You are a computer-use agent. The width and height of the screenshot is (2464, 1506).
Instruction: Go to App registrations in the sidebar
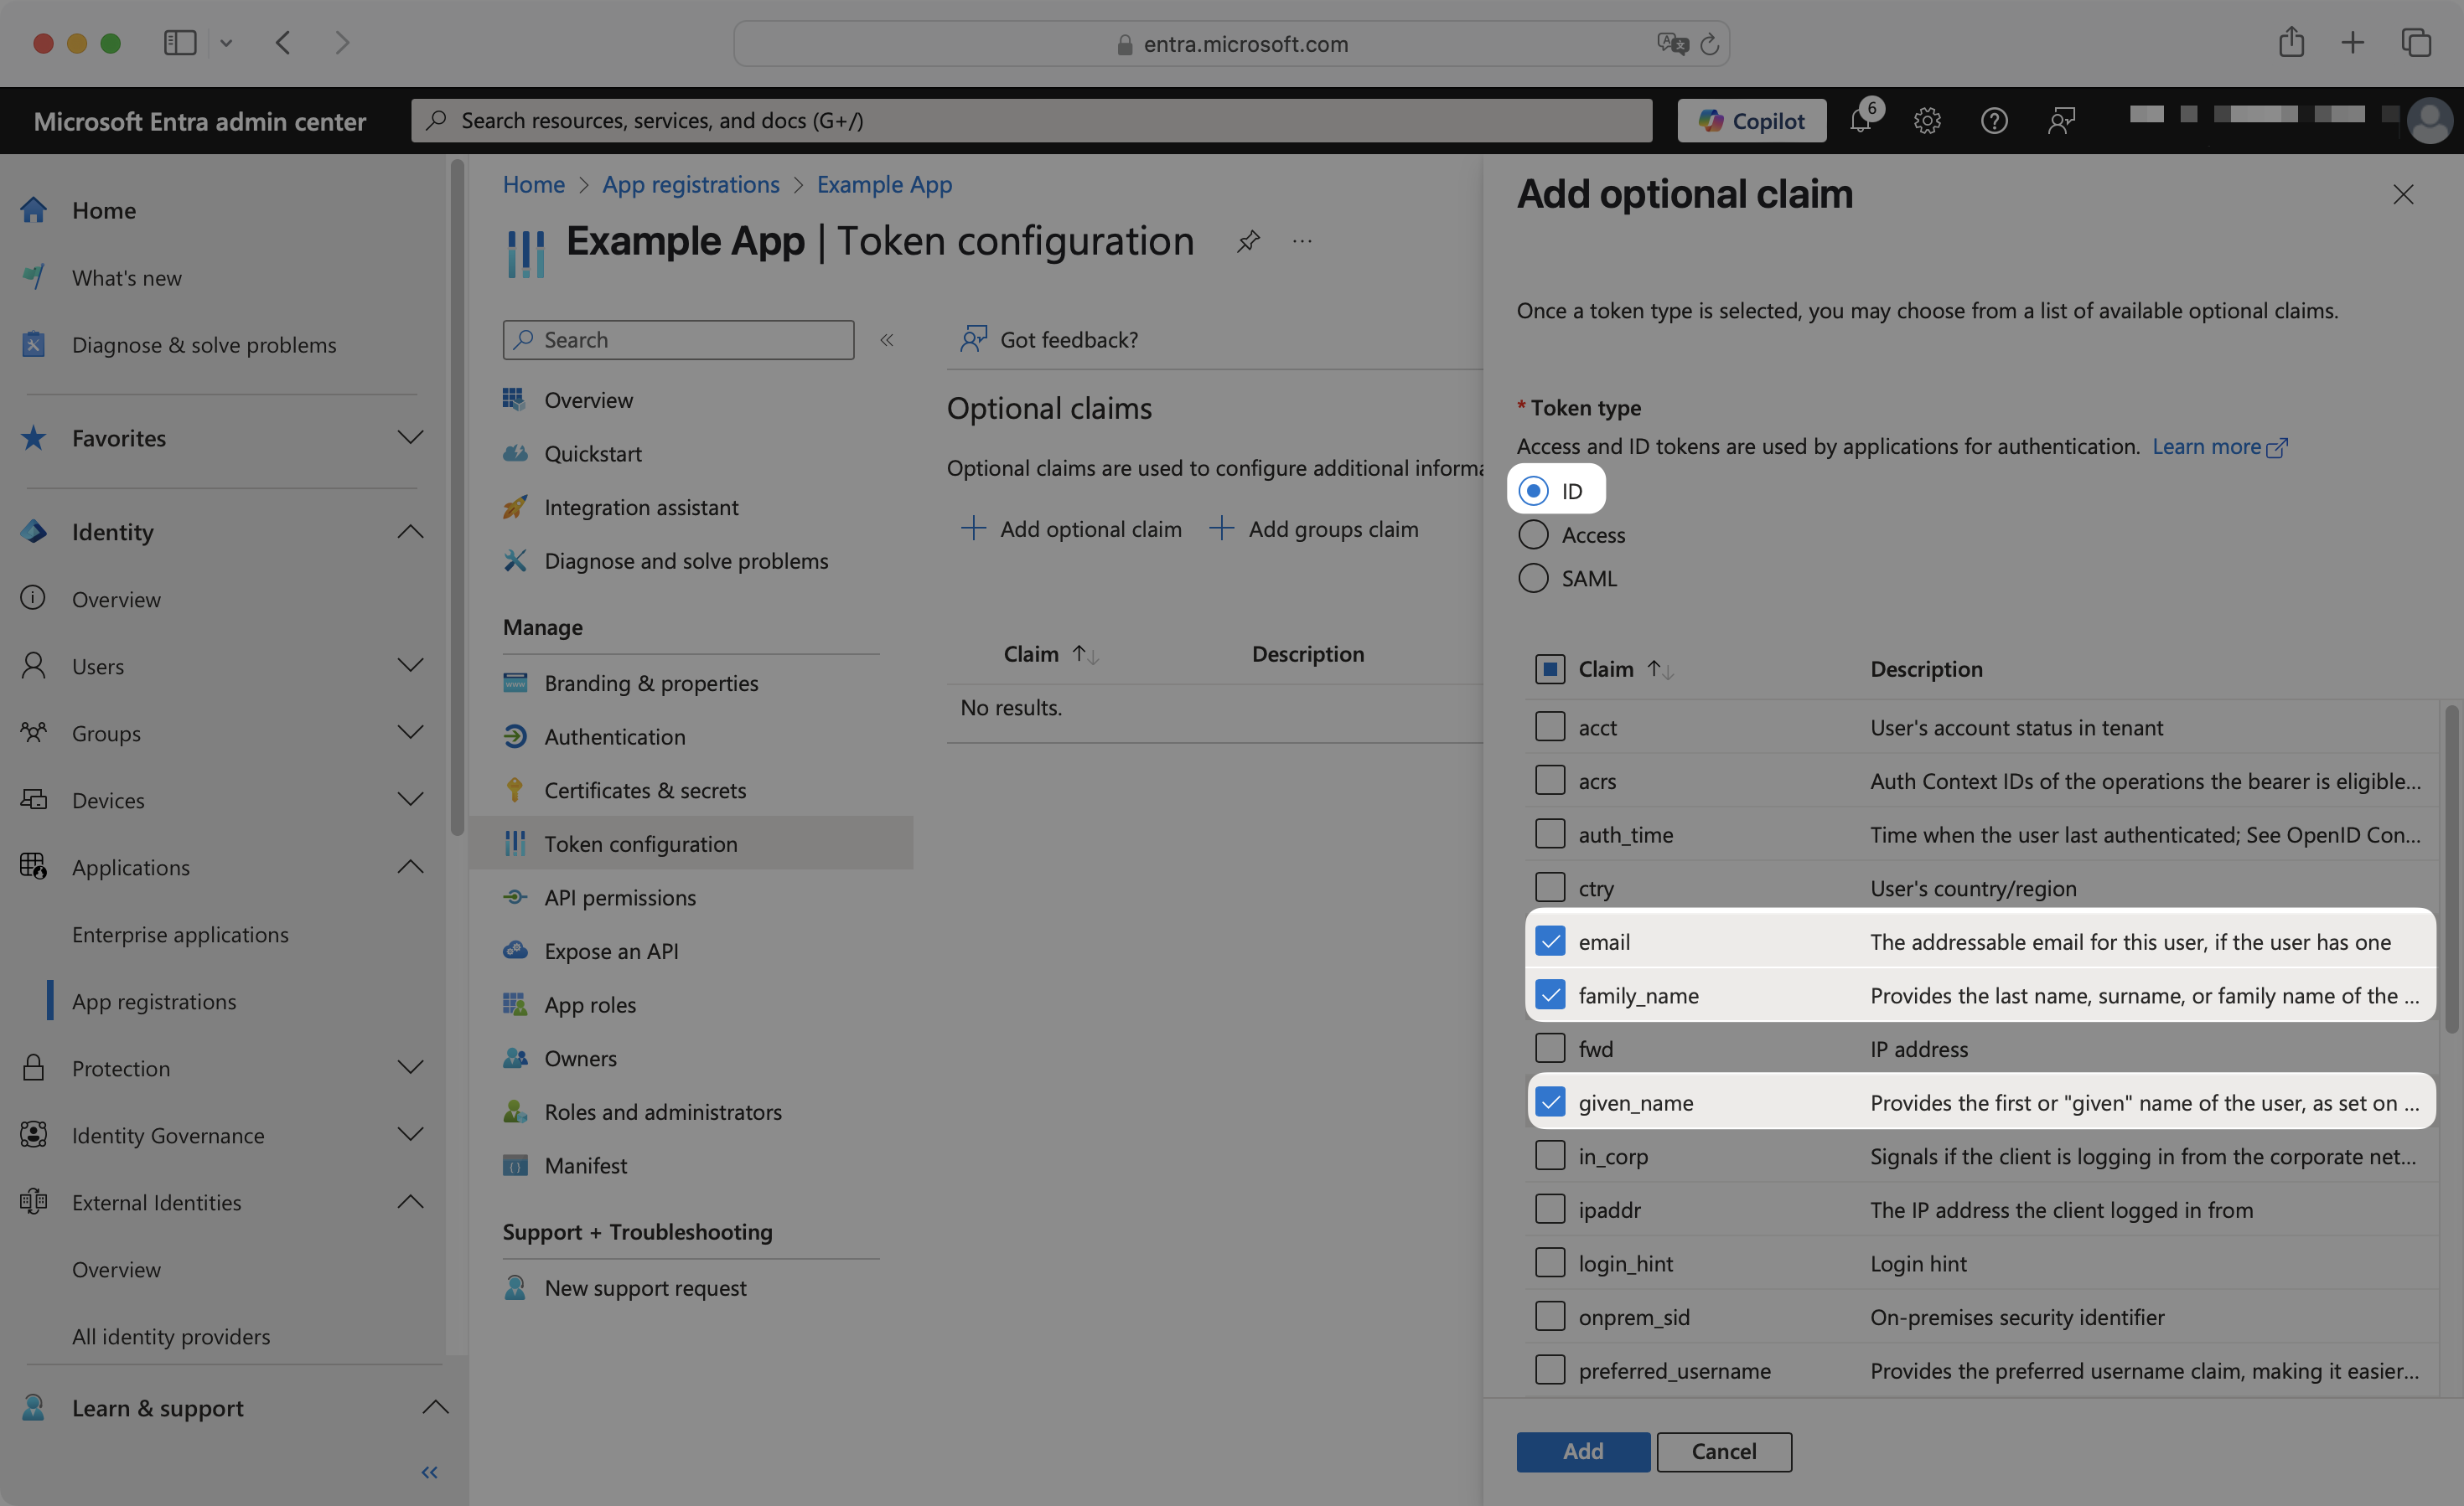[154, 1000]
